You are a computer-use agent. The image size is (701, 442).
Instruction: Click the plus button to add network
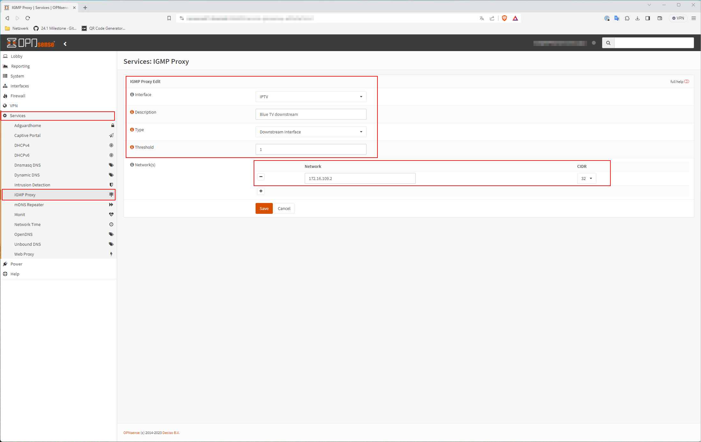(261, 191)
